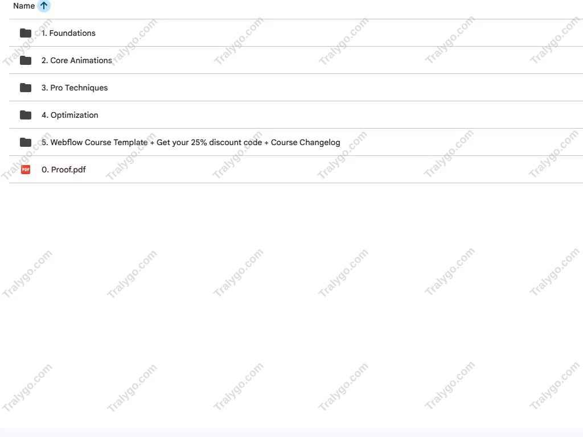This screenshot has height=437, width=583.
Task: Select the Pro Techniques folder icon
Action: click(x=25, y=88)
